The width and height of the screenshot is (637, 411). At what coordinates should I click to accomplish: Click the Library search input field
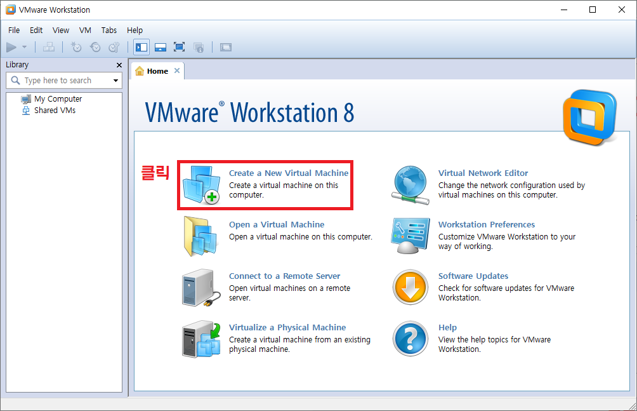(64, 81)
